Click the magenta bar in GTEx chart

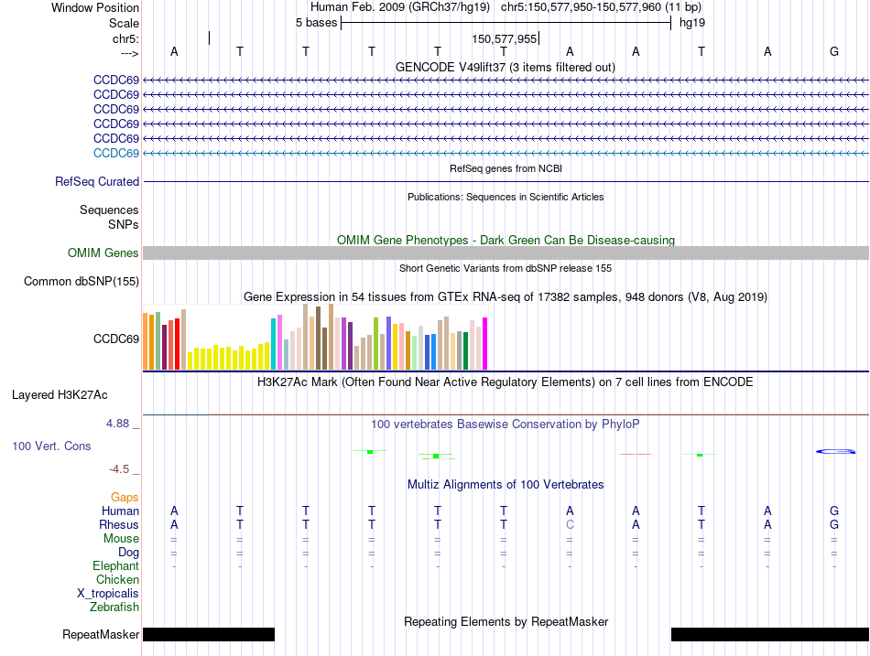[485, 343]
